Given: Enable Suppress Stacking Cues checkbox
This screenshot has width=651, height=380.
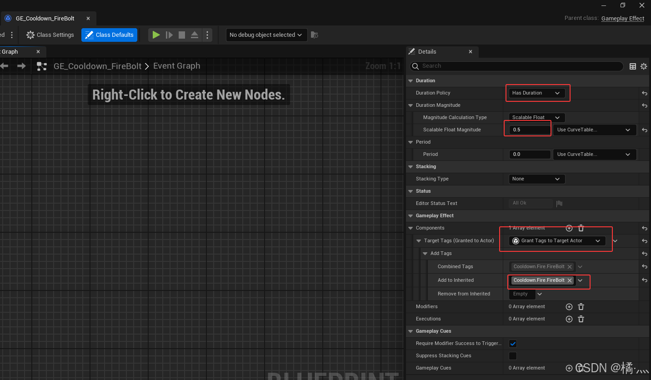Looking at the screenshot, I should (513, 356).
